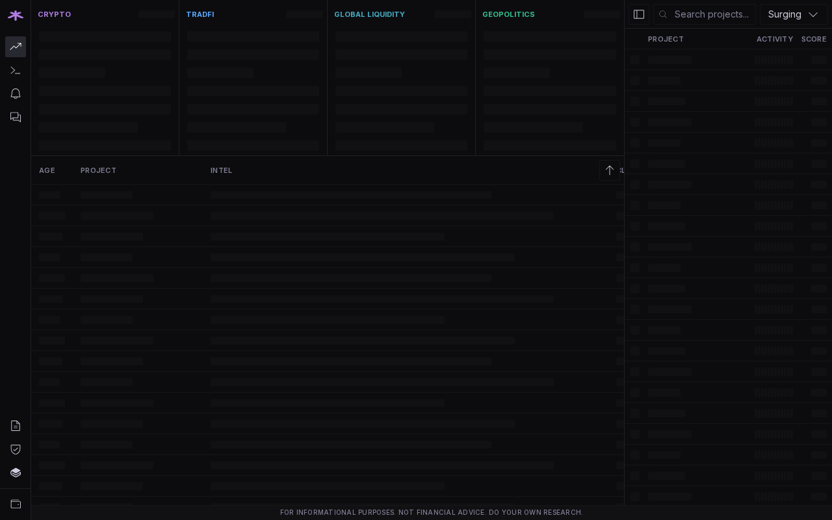Click the PROJECT header left of ACTIVITY

point(666,39)
